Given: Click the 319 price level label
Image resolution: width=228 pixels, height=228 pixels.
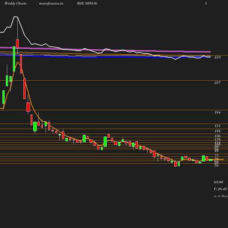Looking at the screenshot, I should click(218, 57).
